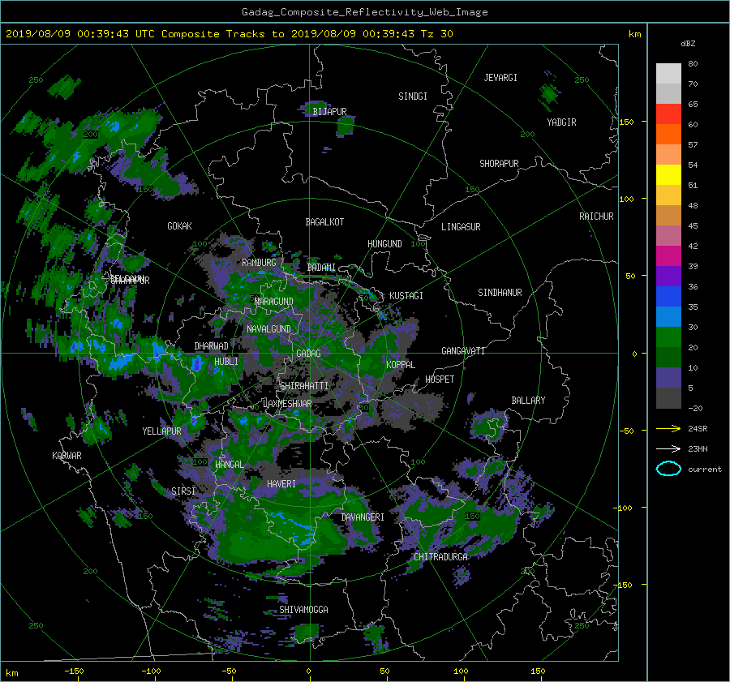This screenshot has height=682, width=730.
Task: Click the -150 km mark on the bottom axis
Action: pos(74,671)
